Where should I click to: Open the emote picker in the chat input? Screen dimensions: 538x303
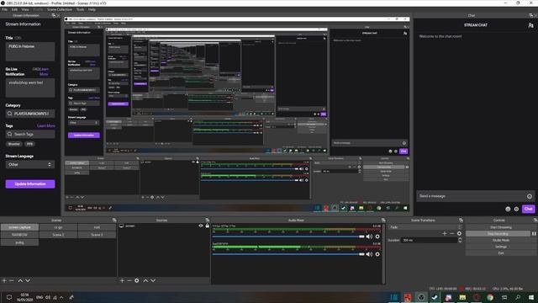[530, 196]
